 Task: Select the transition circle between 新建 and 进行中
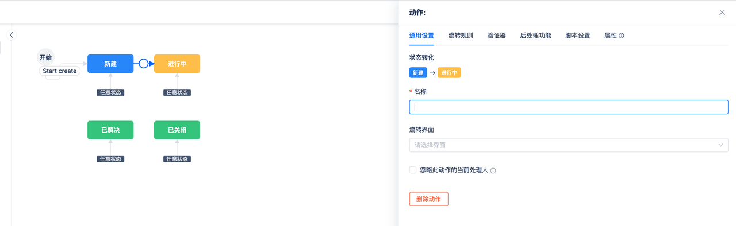143,64
